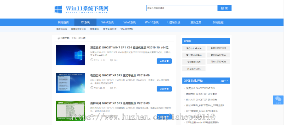The width and height of the screenshot is (284, 125).
Task: Click the blue Windows 10 wallpaper thumbnail
Action: (x=70, y=55)
